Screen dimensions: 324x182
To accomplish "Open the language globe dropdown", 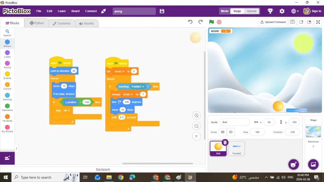I will 295,11.
